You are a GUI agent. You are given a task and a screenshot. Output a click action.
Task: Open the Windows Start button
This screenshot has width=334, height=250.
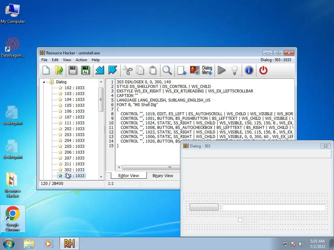[x=9, y=243]
